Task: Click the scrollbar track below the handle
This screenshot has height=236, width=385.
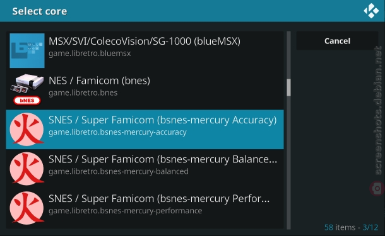Action: click(x=289, y=163)
